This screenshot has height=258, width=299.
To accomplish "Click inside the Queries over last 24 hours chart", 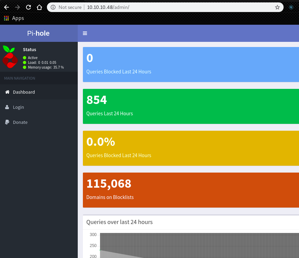I will coord(199,245).
